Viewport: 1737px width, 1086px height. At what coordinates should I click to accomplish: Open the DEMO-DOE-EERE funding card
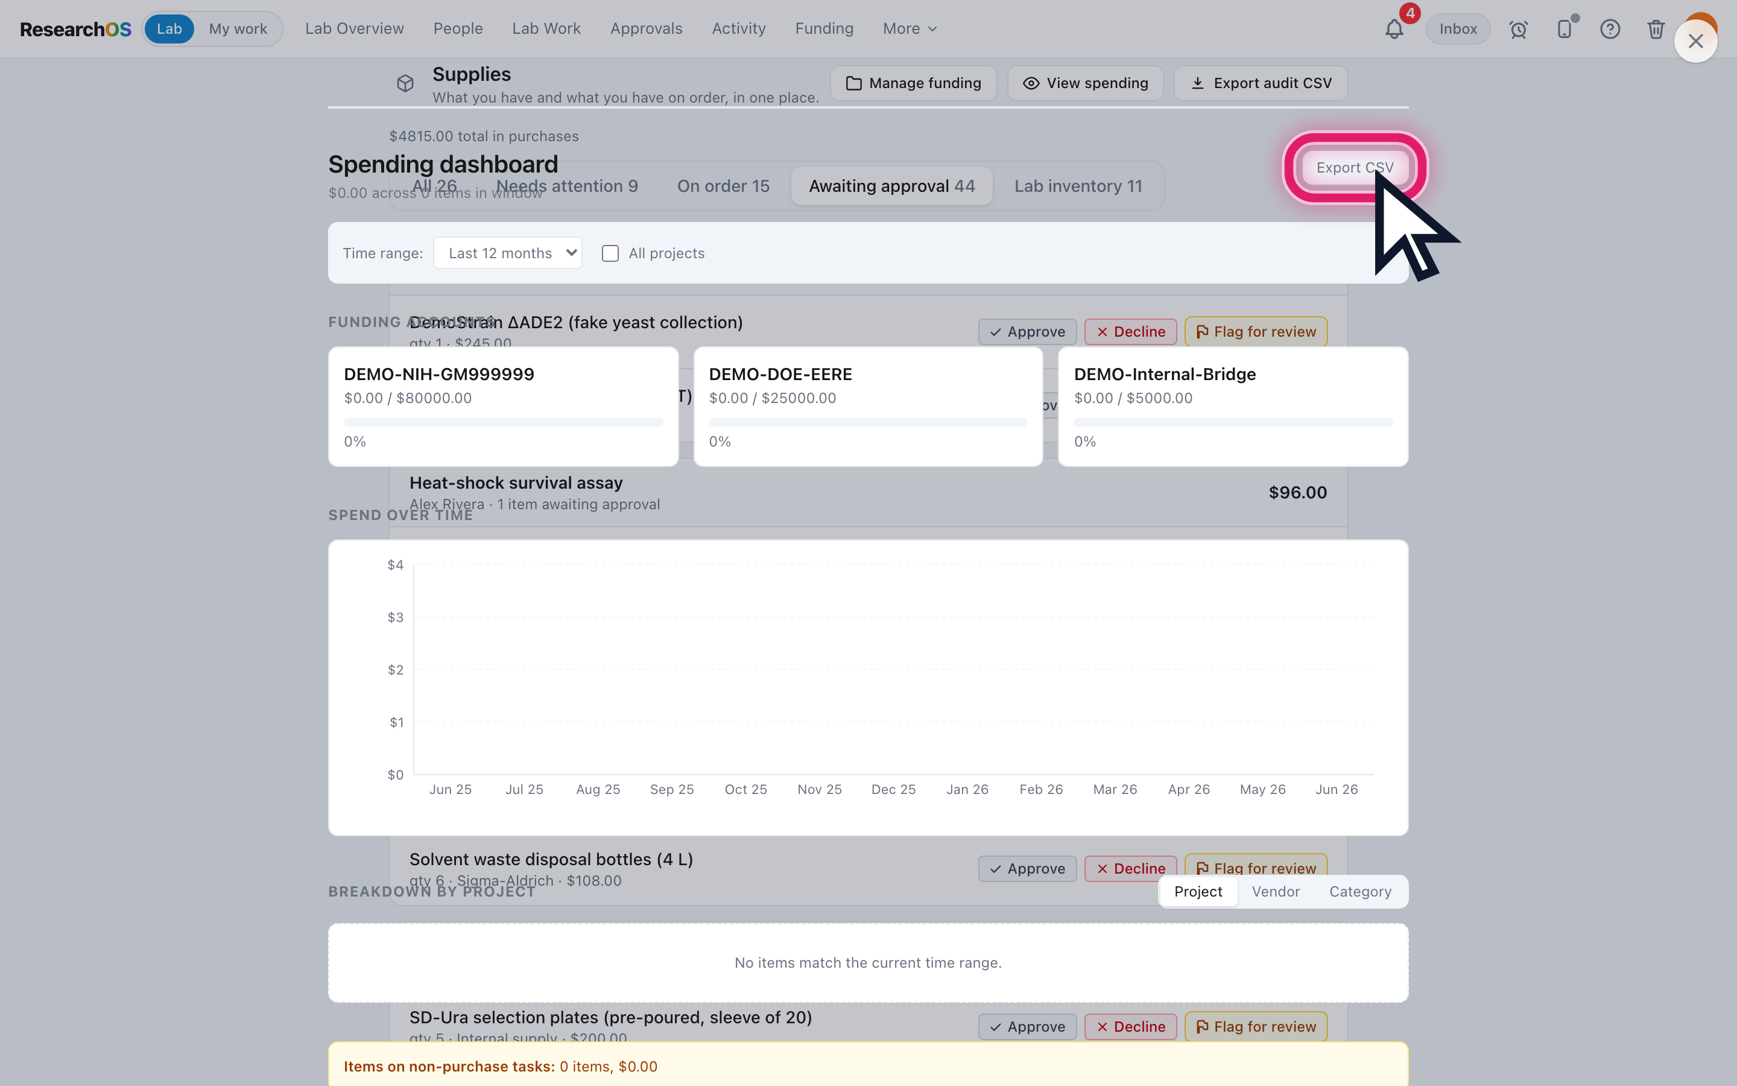(868, 407)
